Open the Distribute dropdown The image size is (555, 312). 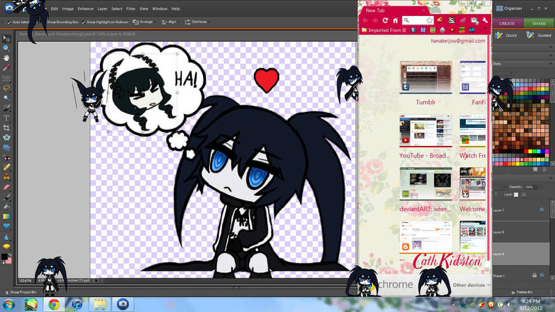pos(197,22)
